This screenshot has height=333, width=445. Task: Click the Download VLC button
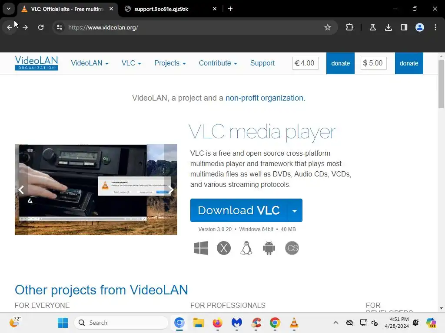coord(239,210)
